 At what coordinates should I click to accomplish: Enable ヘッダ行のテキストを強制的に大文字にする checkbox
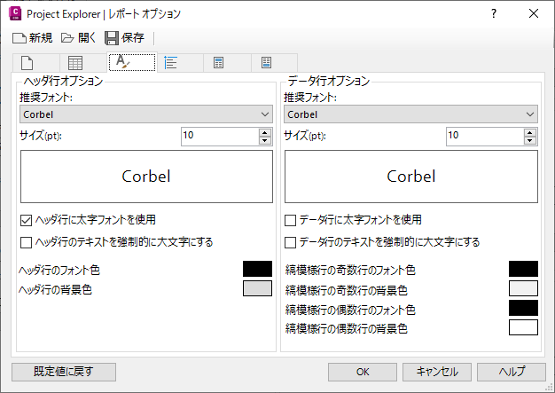coord(25,241)
